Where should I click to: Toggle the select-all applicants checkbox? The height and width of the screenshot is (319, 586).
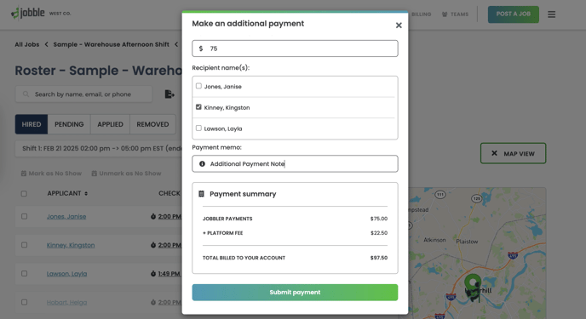24,194
